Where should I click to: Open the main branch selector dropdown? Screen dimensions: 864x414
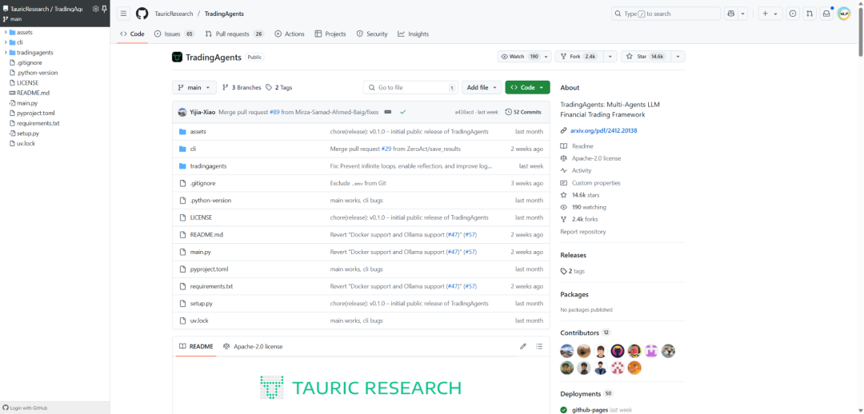(194, 88)
